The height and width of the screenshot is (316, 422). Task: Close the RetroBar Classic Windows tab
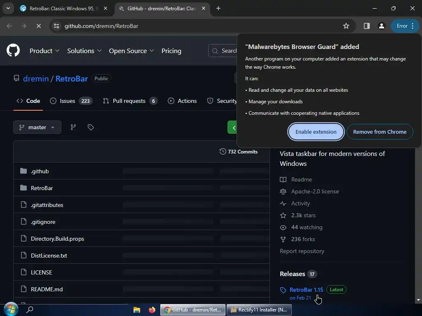105,8
